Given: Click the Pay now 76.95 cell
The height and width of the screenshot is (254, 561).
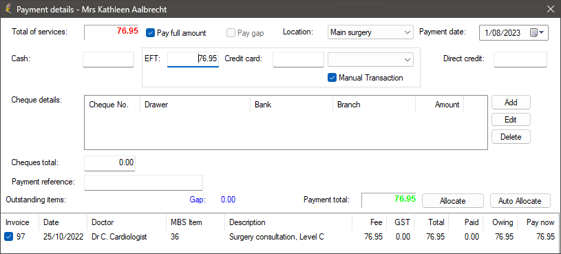Looking at the screenshot, I should [545, 237].
